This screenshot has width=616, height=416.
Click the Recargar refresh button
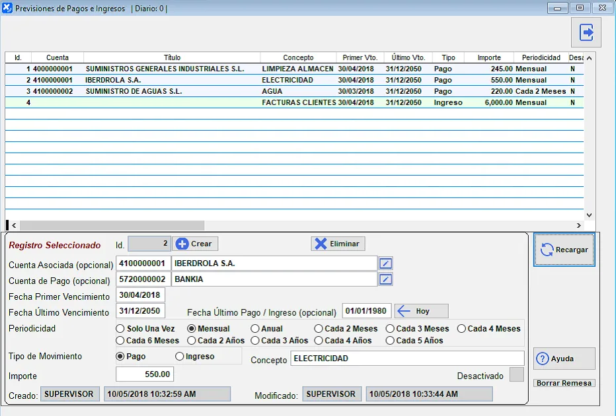564,250
